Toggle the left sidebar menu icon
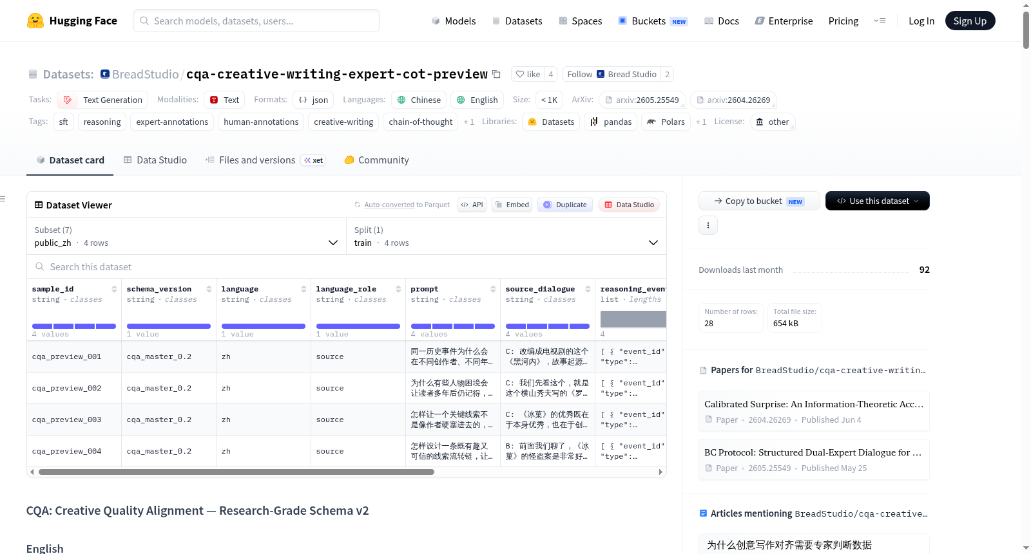The height and width of the screenshot is (554, 1031). tap(3, 199)
